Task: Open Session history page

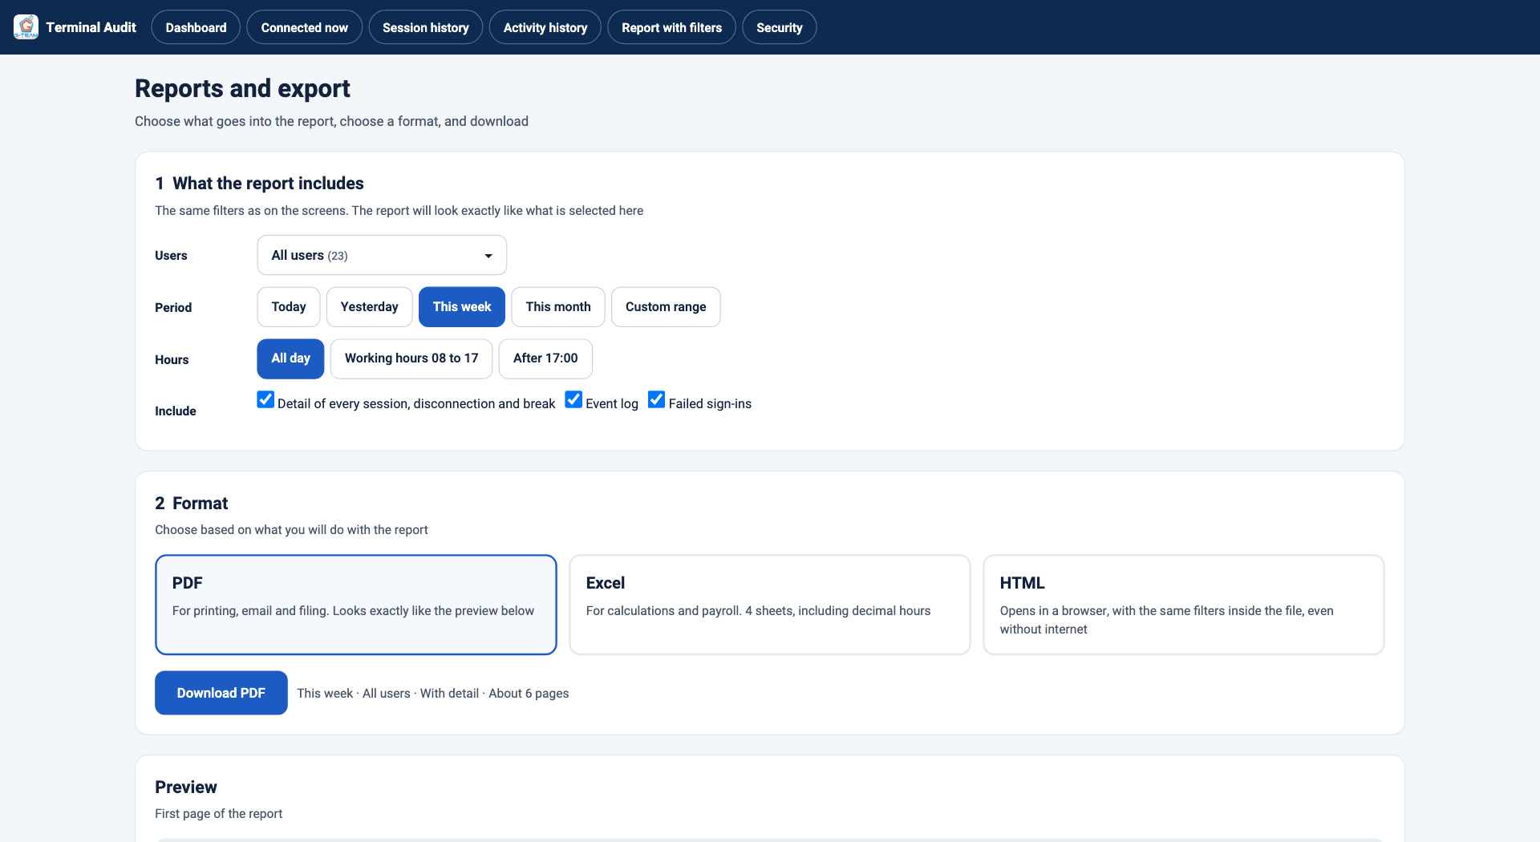Action: (x=425, y=27)
